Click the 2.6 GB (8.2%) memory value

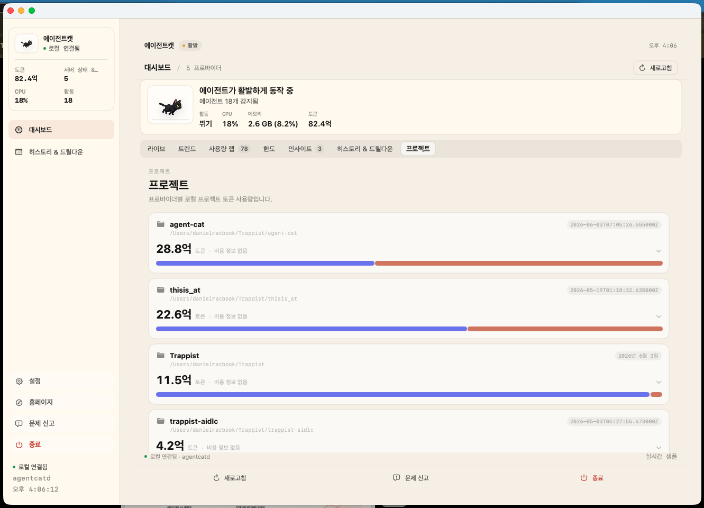[273, 124]
